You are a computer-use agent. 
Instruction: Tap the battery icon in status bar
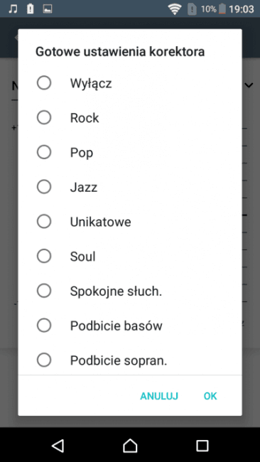(x=222, y=9)
